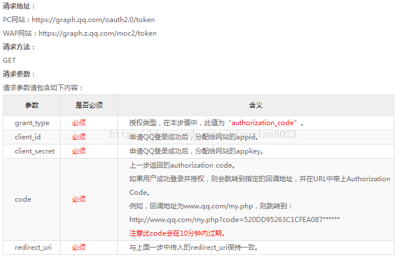Click the 是否必须 column header
This screenshot has width=396, height=256.
pyautogui.click(x=89, y=105)
